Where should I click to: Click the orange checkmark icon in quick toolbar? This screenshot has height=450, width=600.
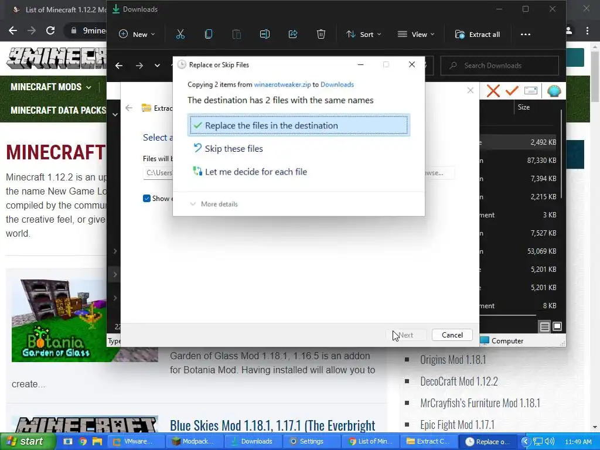tap(512, 91)
